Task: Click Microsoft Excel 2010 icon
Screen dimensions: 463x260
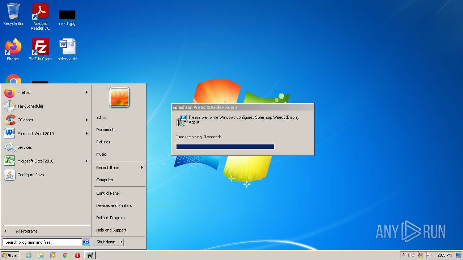Action: [x=10, y=161]
